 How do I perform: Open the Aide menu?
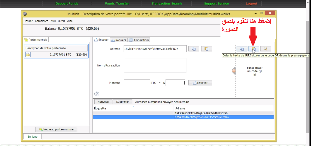point(70,21)
